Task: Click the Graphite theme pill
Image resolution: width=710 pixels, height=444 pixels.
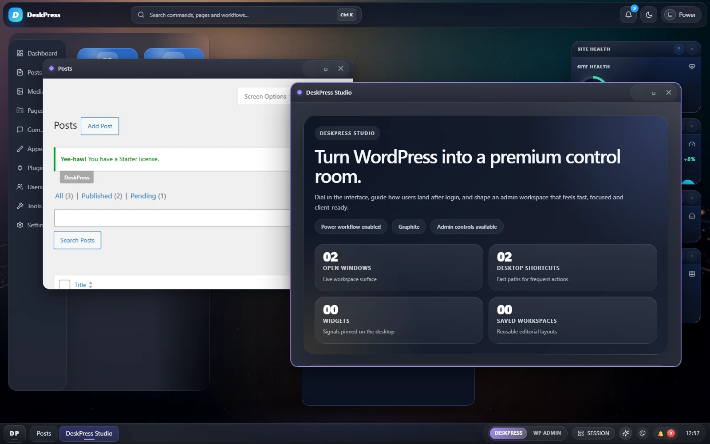Action: coord(409,227)
